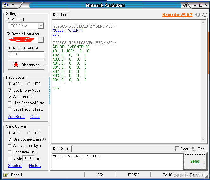Click the A03 log row
Viewport: 210px width, 180px height.
pyautogui.click(x=69, y=59)
